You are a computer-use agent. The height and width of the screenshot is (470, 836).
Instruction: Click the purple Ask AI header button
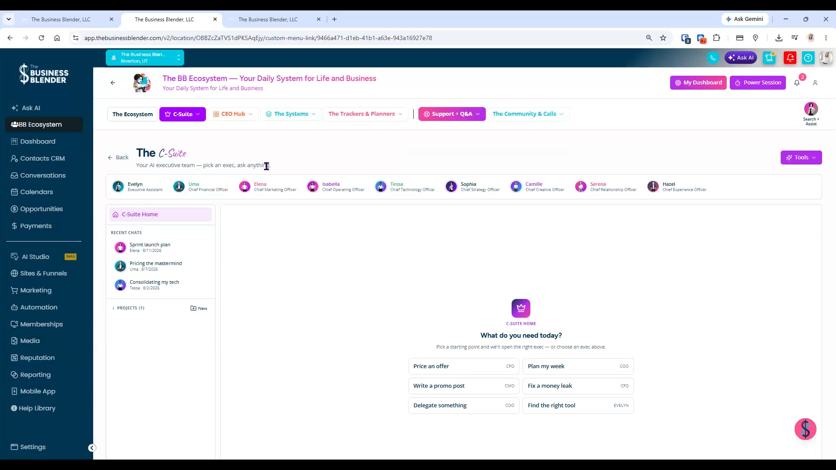[x=741, y=58]
